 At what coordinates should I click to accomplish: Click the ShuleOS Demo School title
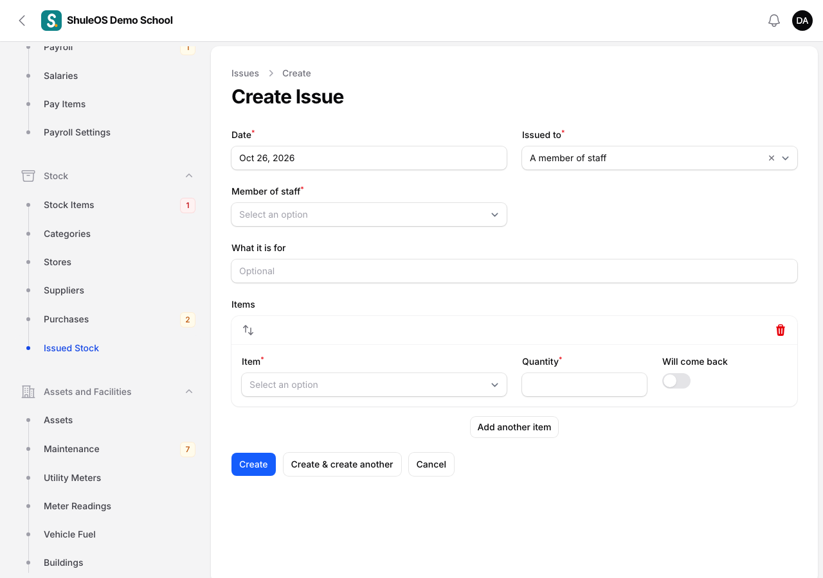point(120,21)
